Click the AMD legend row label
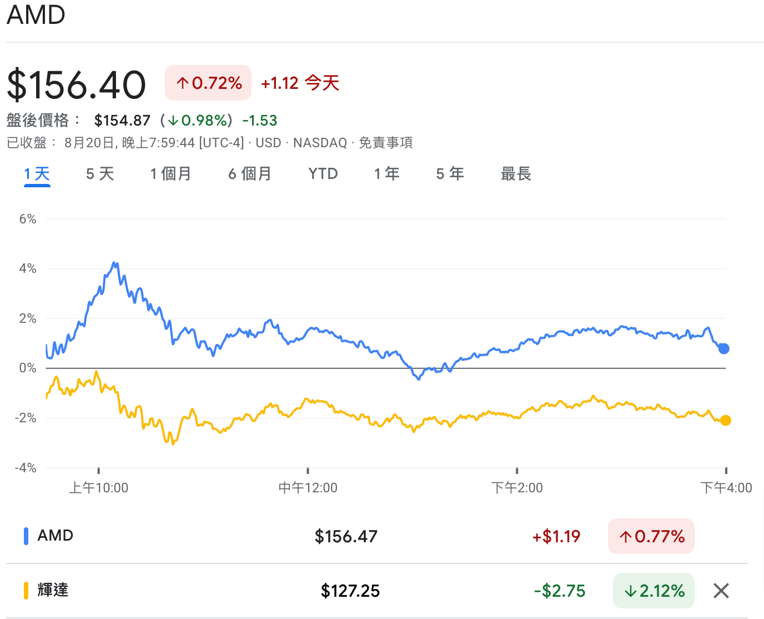 click(x=56, y=536)
